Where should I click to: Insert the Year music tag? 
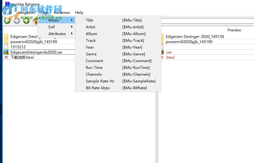coord(118,47)
